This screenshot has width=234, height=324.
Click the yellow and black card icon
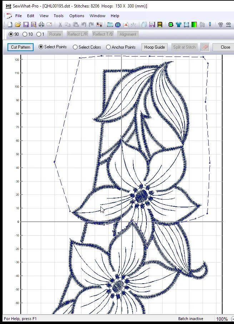(x=160, y=25)
